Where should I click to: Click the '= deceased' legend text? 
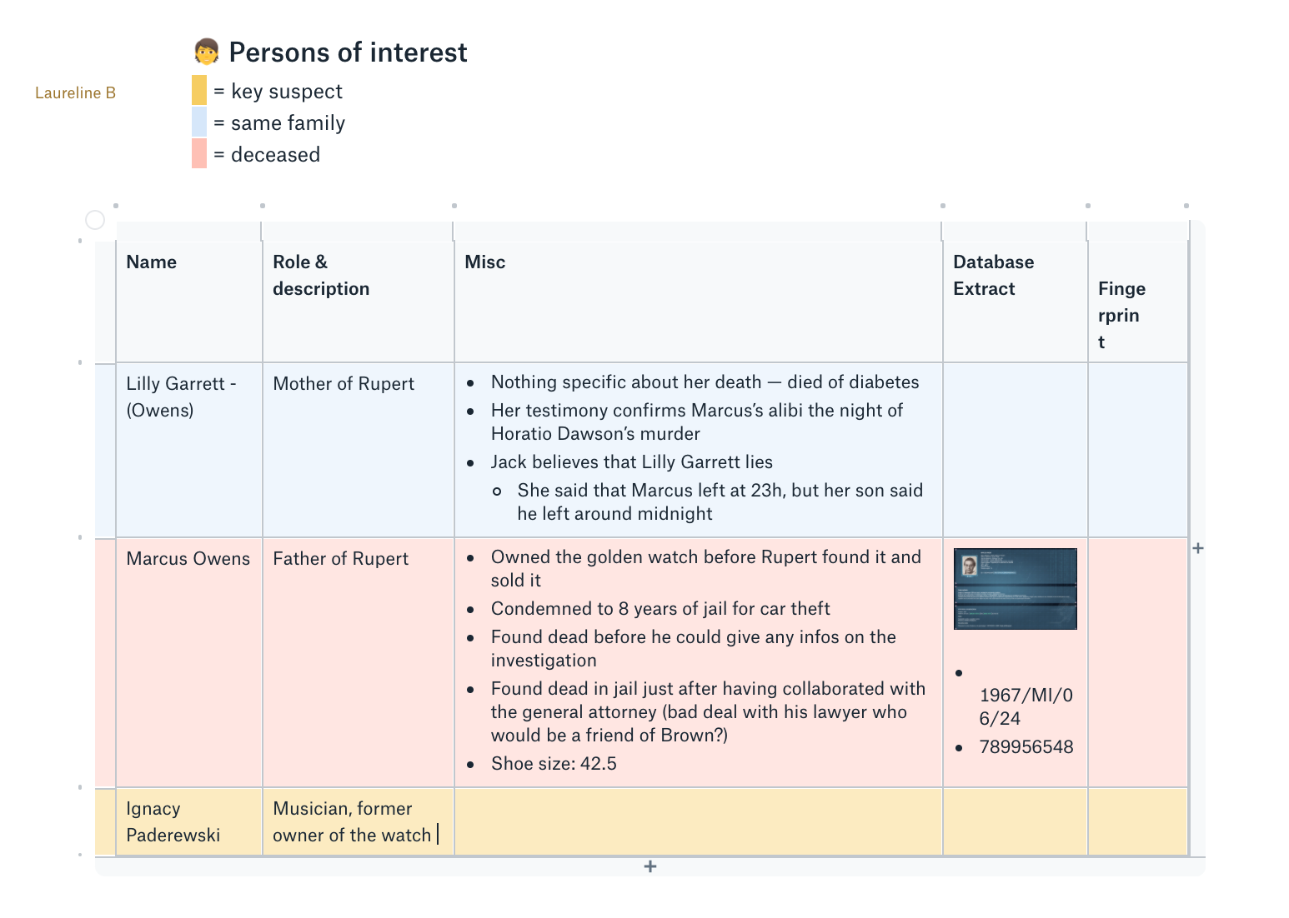click(267, 155)
